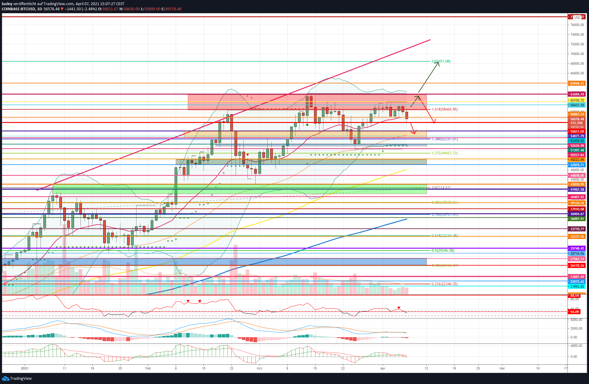
Task: Click the Feb date on the time axis
Action: click(x=148, y=368)
